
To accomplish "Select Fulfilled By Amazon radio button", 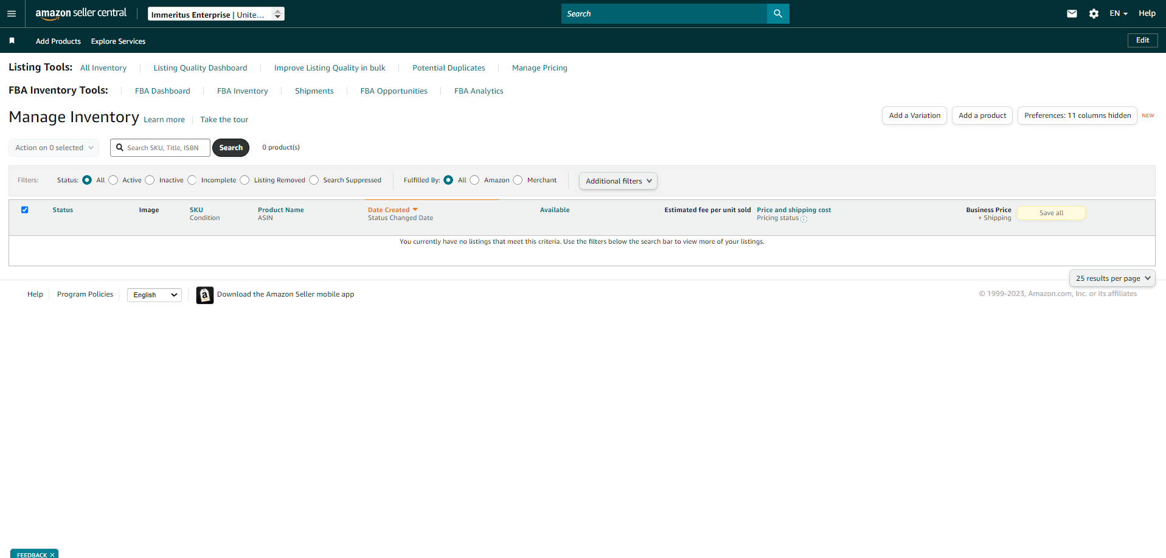I will pyautogui.click(x=474, y=180).
